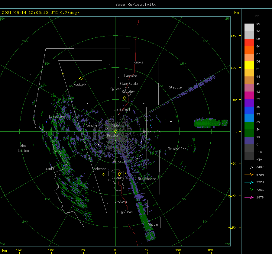This screenshot has height=254, width=272.
Task: Click the Limestone label
Action: (57, 117)
